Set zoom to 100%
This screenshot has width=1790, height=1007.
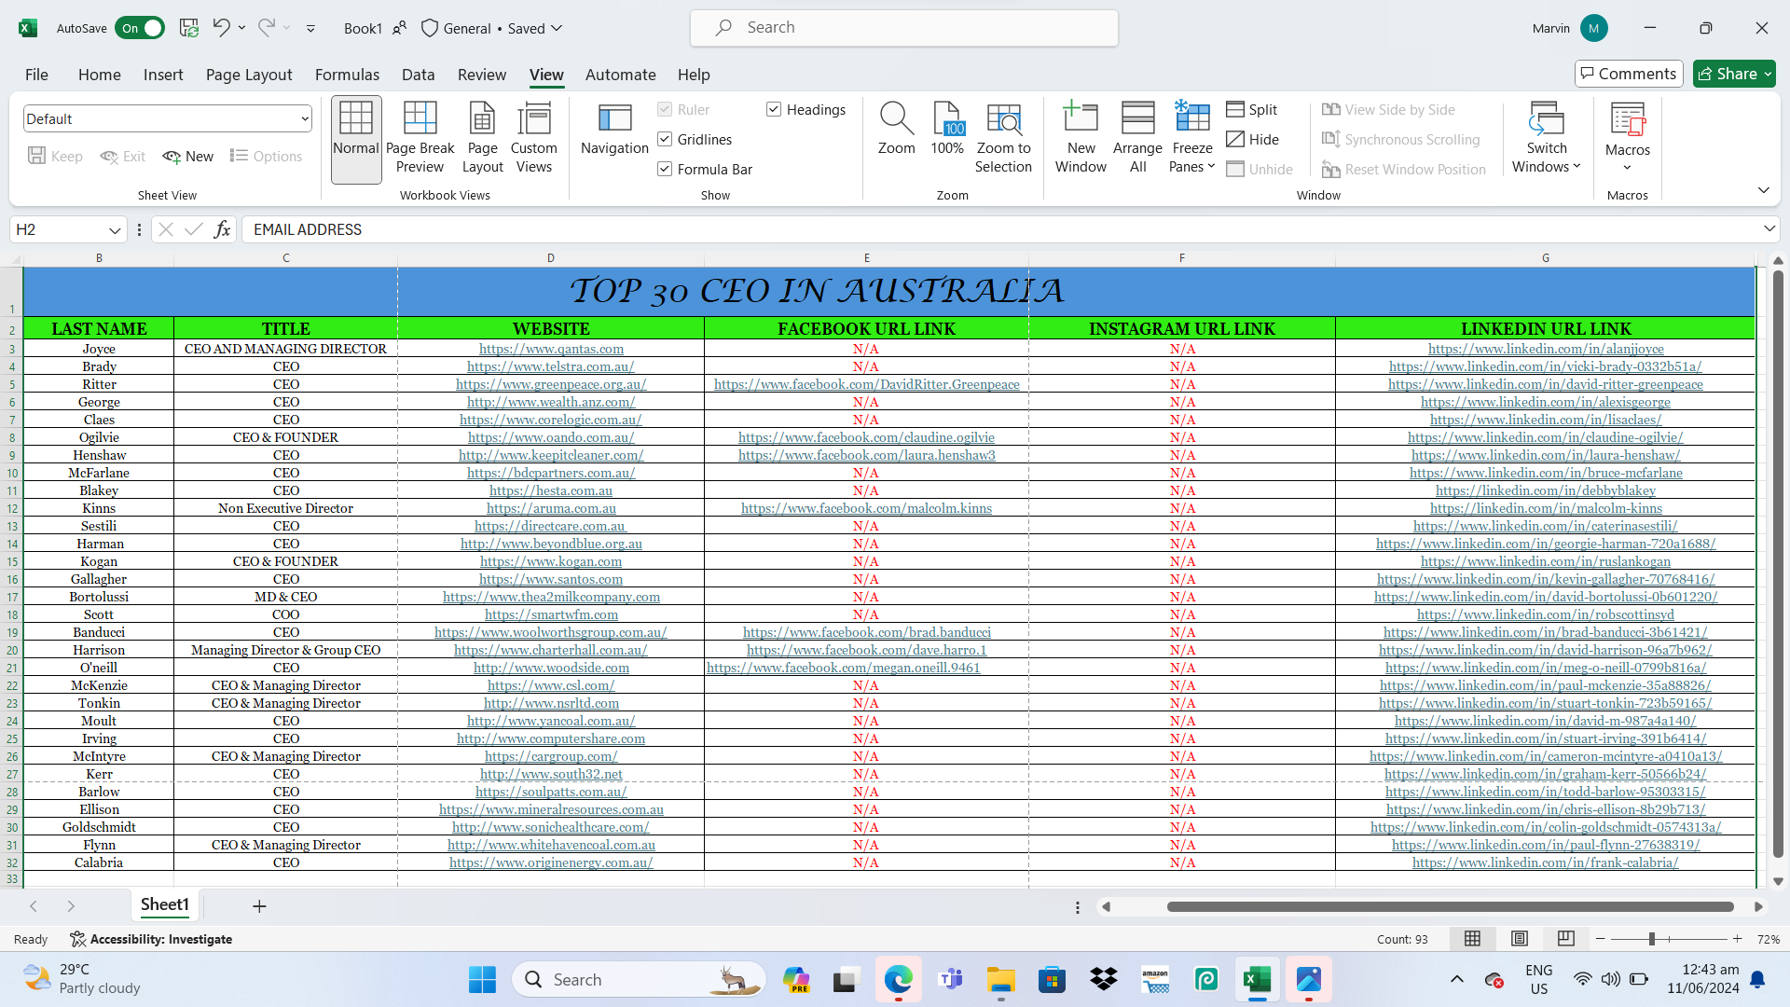click(947, 129)
